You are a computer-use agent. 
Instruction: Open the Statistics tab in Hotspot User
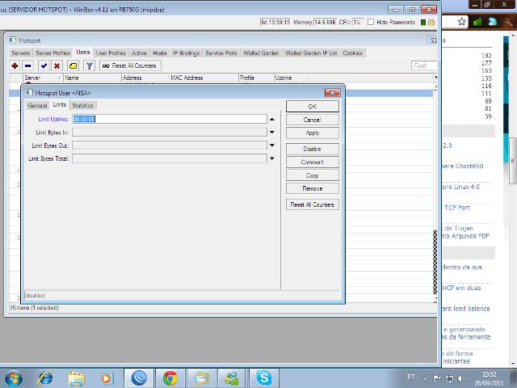(82, 106)
